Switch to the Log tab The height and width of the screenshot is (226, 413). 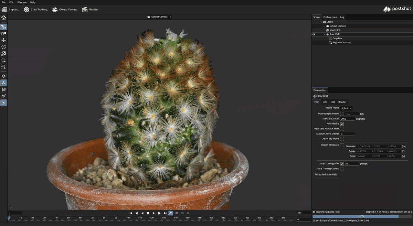click(342, 17)
